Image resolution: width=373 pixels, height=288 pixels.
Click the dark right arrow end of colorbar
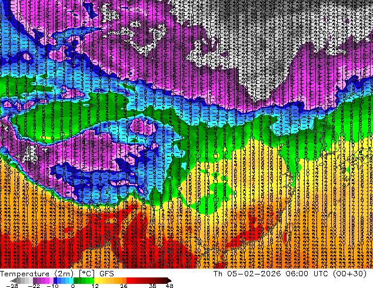click(x=169, y=280)
